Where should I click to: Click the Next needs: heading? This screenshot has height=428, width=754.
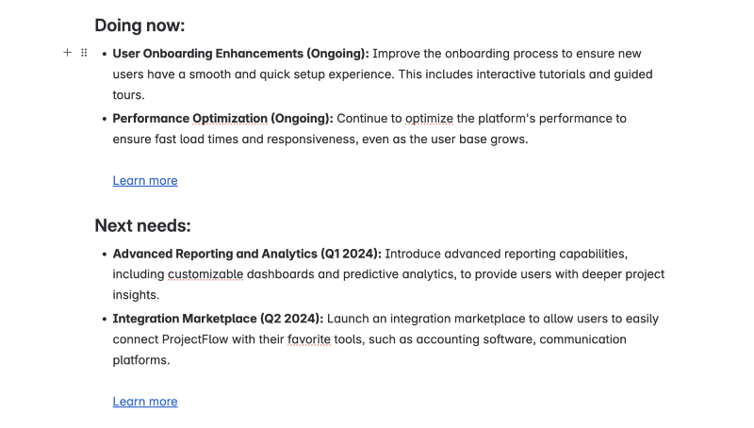click(x=142, y=225)
